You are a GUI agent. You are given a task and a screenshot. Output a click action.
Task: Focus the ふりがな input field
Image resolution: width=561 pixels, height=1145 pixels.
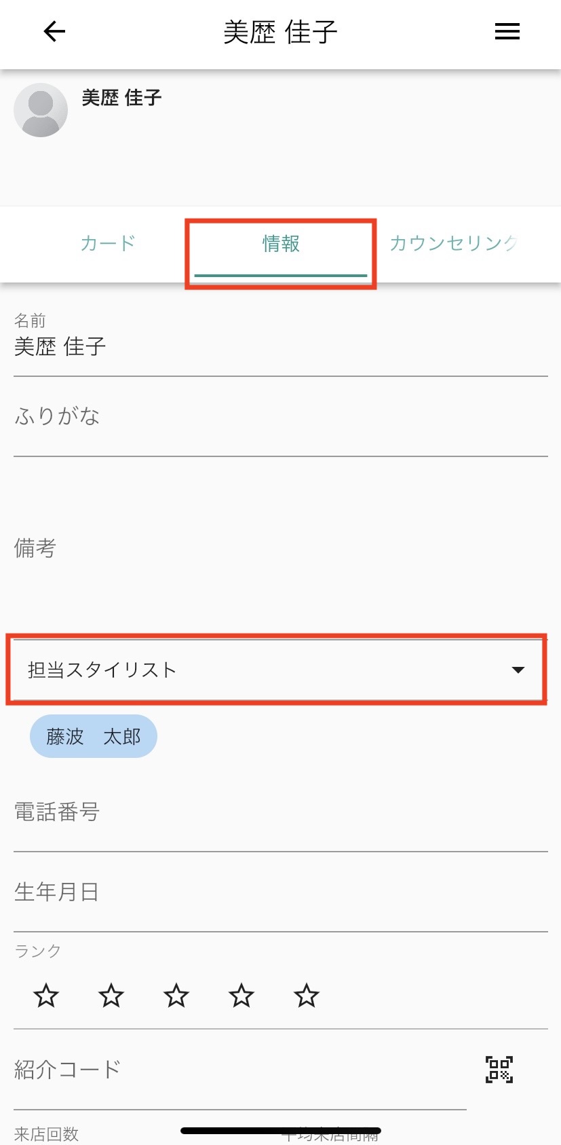click(x=281, y=417)
